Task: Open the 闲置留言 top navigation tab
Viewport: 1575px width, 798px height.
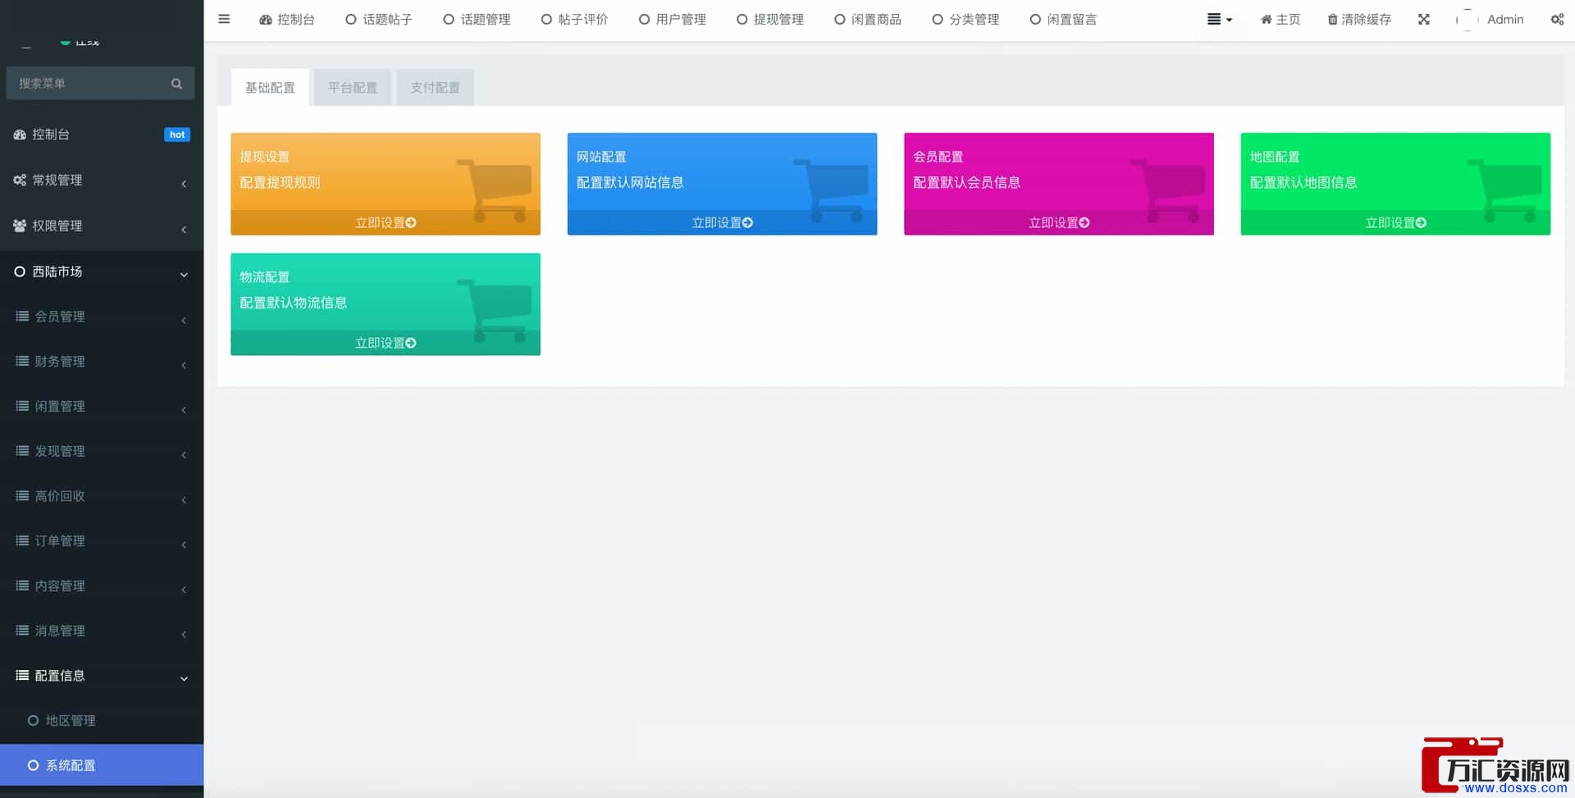Action: point(1063,20)
